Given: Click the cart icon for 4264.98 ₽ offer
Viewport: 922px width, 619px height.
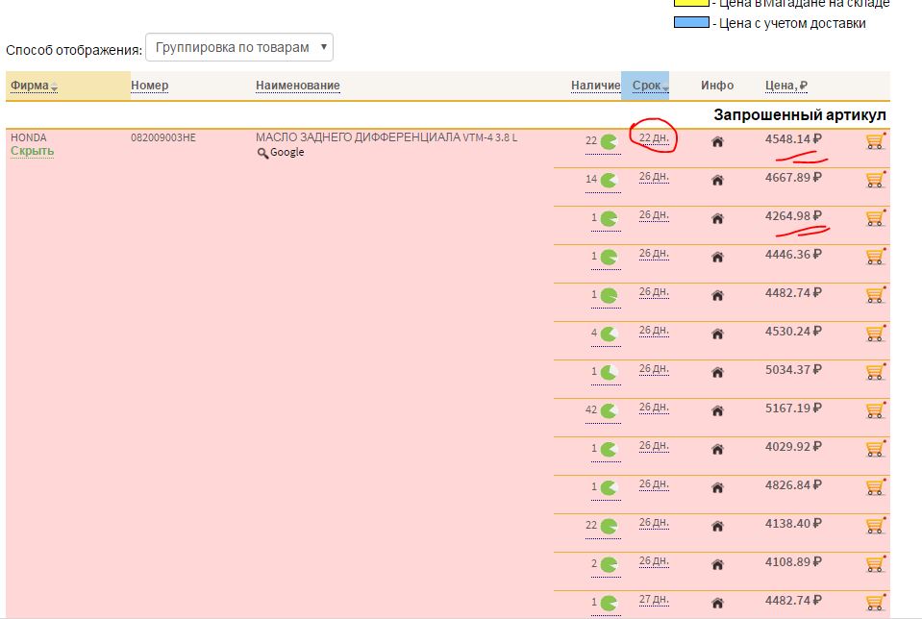Looking at the screenshot, I should (x=874, y=218).
